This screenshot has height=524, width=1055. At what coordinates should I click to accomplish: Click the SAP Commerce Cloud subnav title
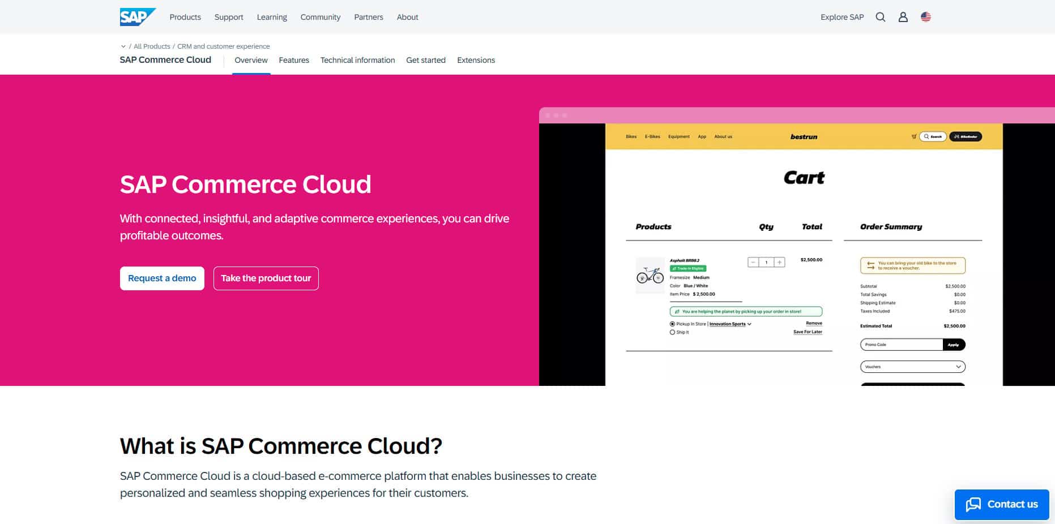(x=165, y=60)
